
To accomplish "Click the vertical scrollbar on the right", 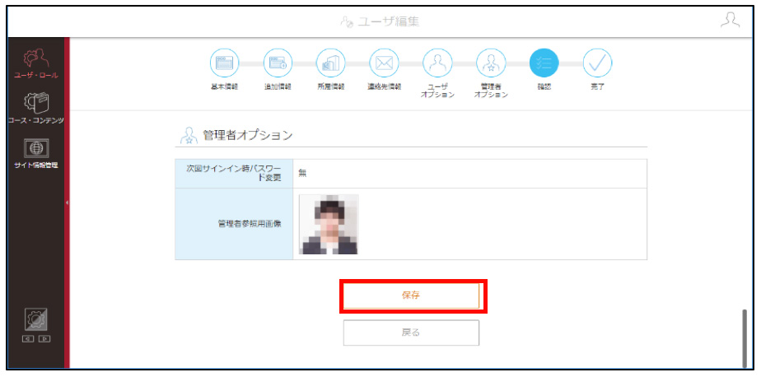I will click(x=744, y=337).
